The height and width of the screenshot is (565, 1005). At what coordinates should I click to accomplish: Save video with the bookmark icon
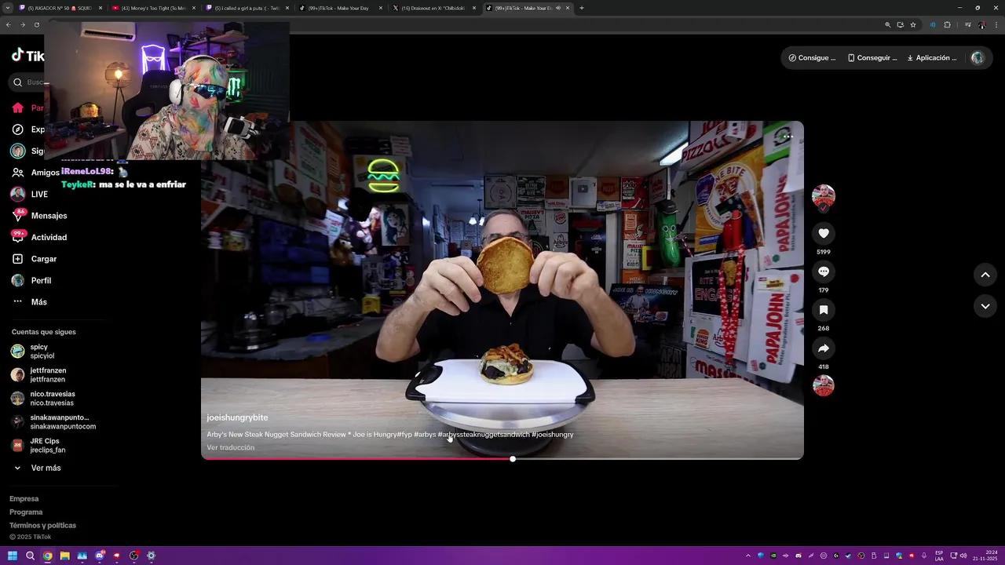tap(823, 310)
